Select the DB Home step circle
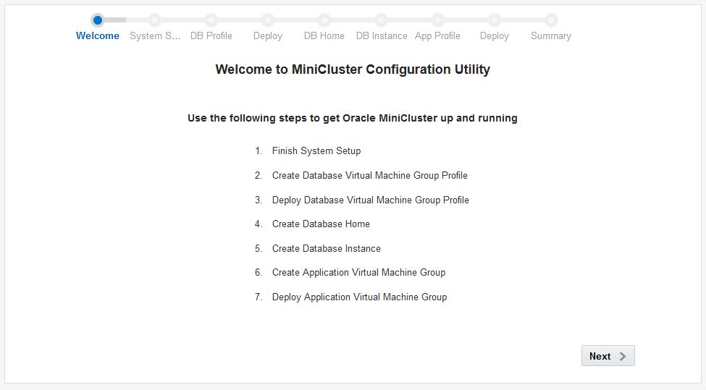 324,20
